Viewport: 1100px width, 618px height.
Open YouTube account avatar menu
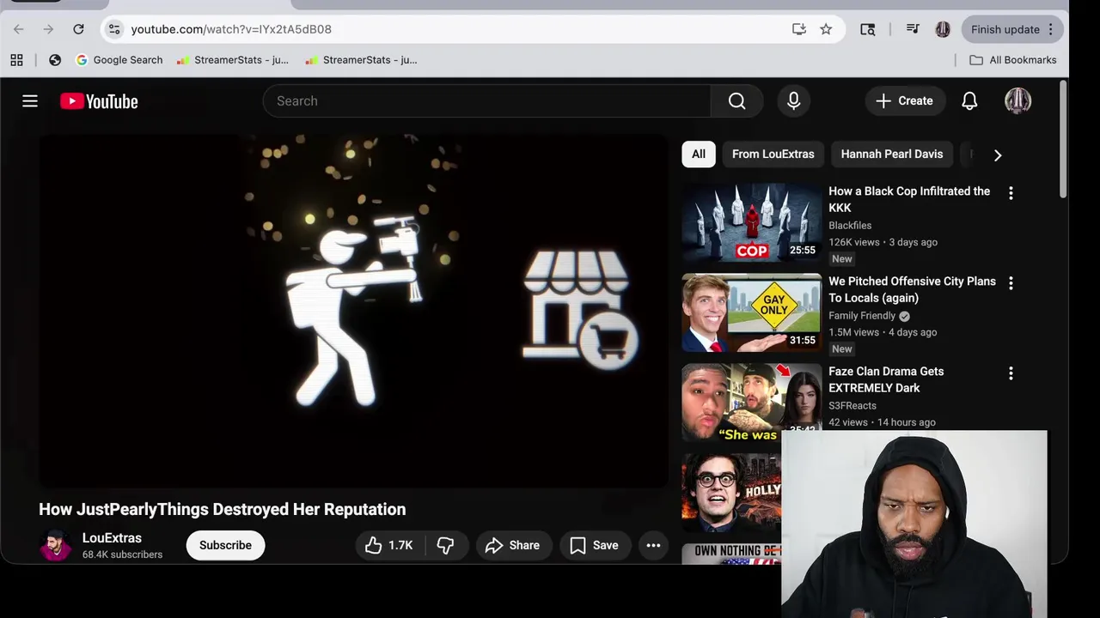click(x=1017, y=101)
